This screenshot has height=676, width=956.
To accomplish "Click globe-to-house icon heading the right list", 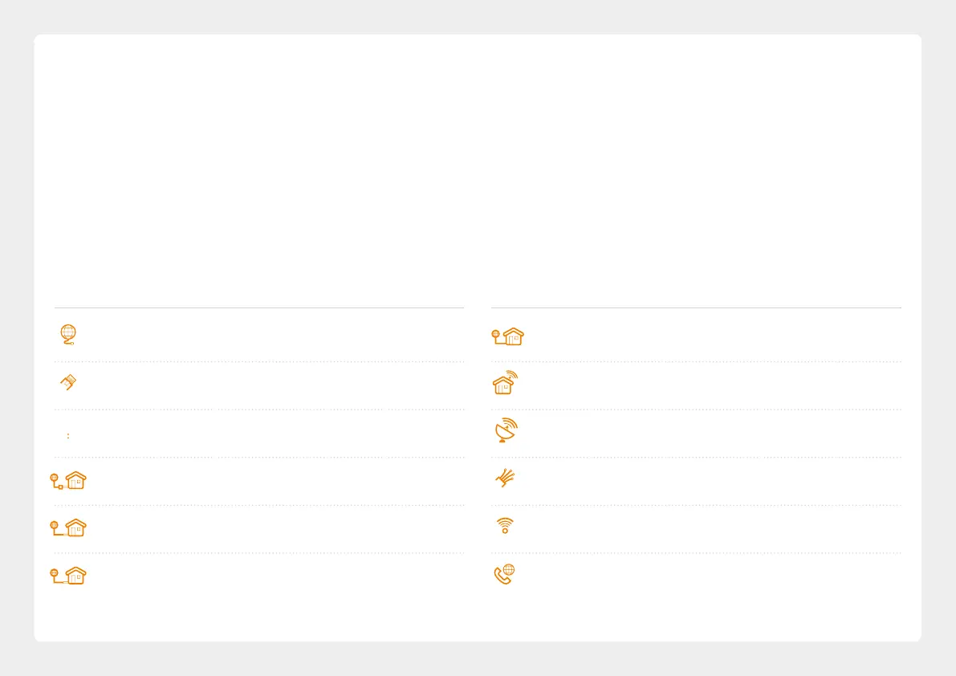I will click(x=507, y=336).
